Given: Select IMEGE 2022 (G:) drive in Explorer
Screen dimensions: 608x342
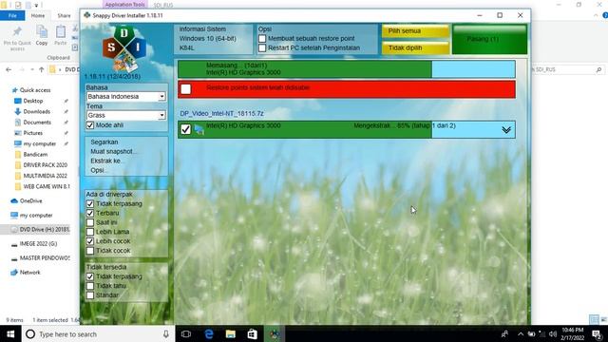Looking at the screenshot, I should point(38,244).
